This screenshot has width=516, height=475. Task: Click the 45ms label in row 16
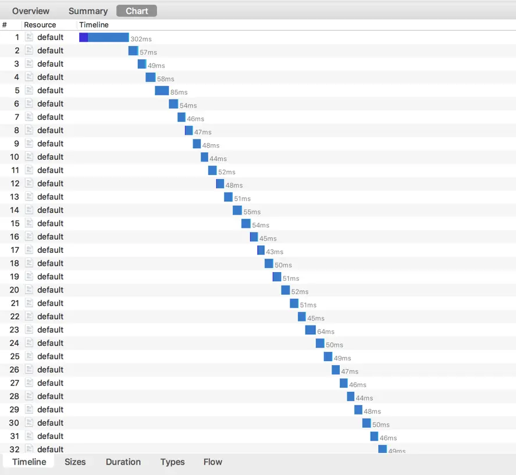tap(268, 238)
